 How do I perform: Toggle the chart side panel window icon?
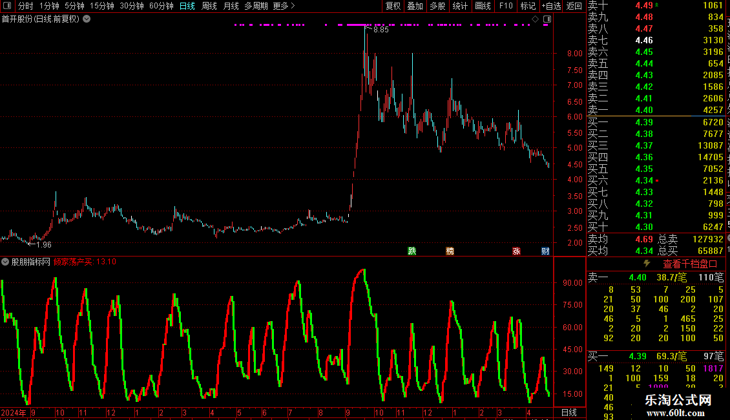(x=547, y=19)
